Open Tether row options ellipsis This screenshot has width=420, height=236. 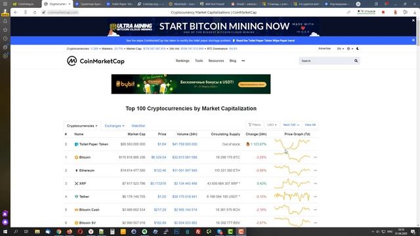[x=315, y=197]
